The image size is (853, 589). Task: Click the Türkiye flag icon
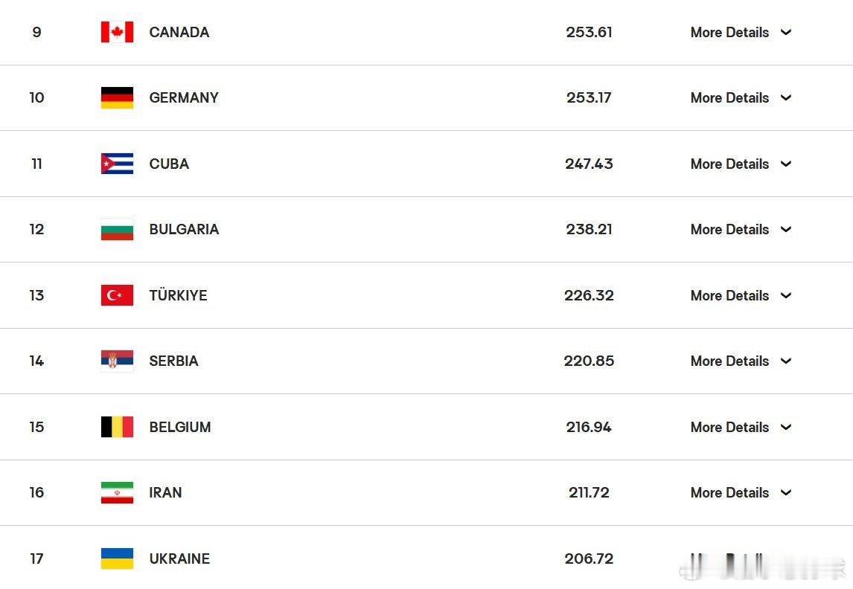pos(117,295)
